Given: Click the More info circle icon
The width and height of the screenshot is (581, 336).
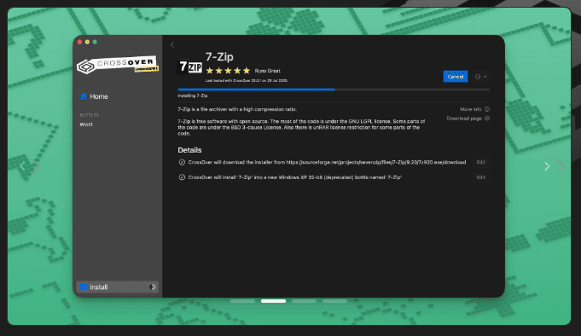Looking at the screenshot, I should pos(487,109).
